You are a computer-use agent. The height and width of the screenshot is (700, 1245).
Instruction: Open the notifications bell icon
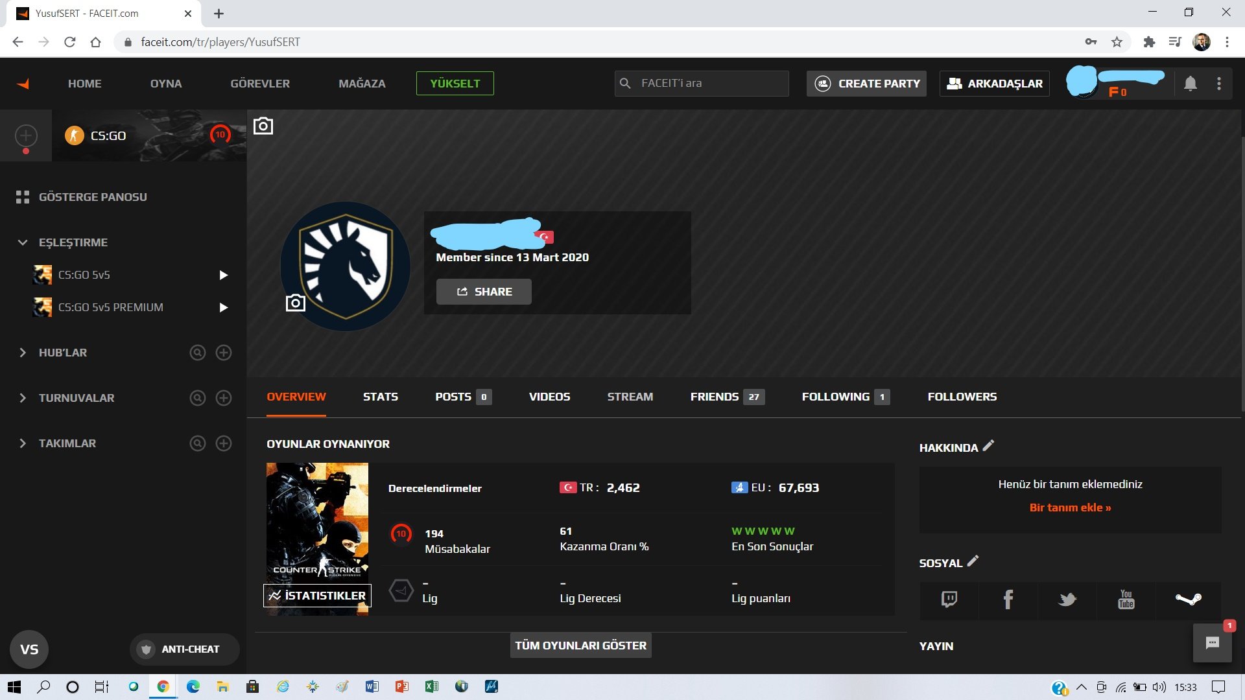tap(1191, 84)
